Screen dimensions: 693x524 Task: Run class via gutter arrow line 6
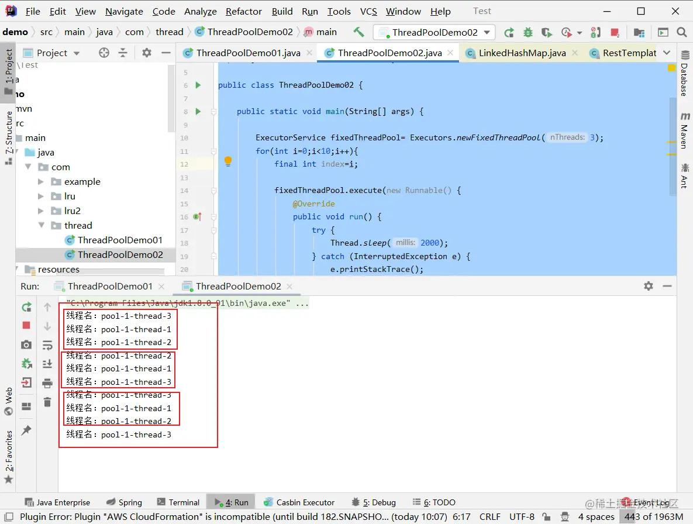coord(198,85)
